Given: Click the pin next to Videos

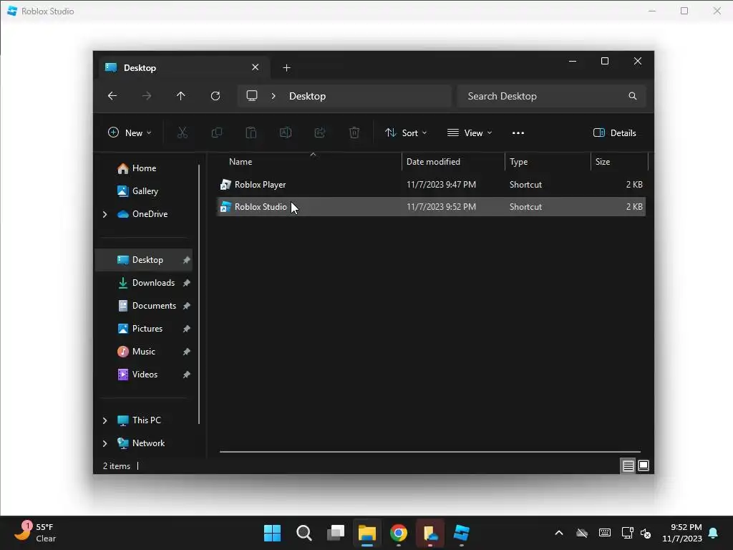Looking at the screenshot, I should click(x=187, y=375).
